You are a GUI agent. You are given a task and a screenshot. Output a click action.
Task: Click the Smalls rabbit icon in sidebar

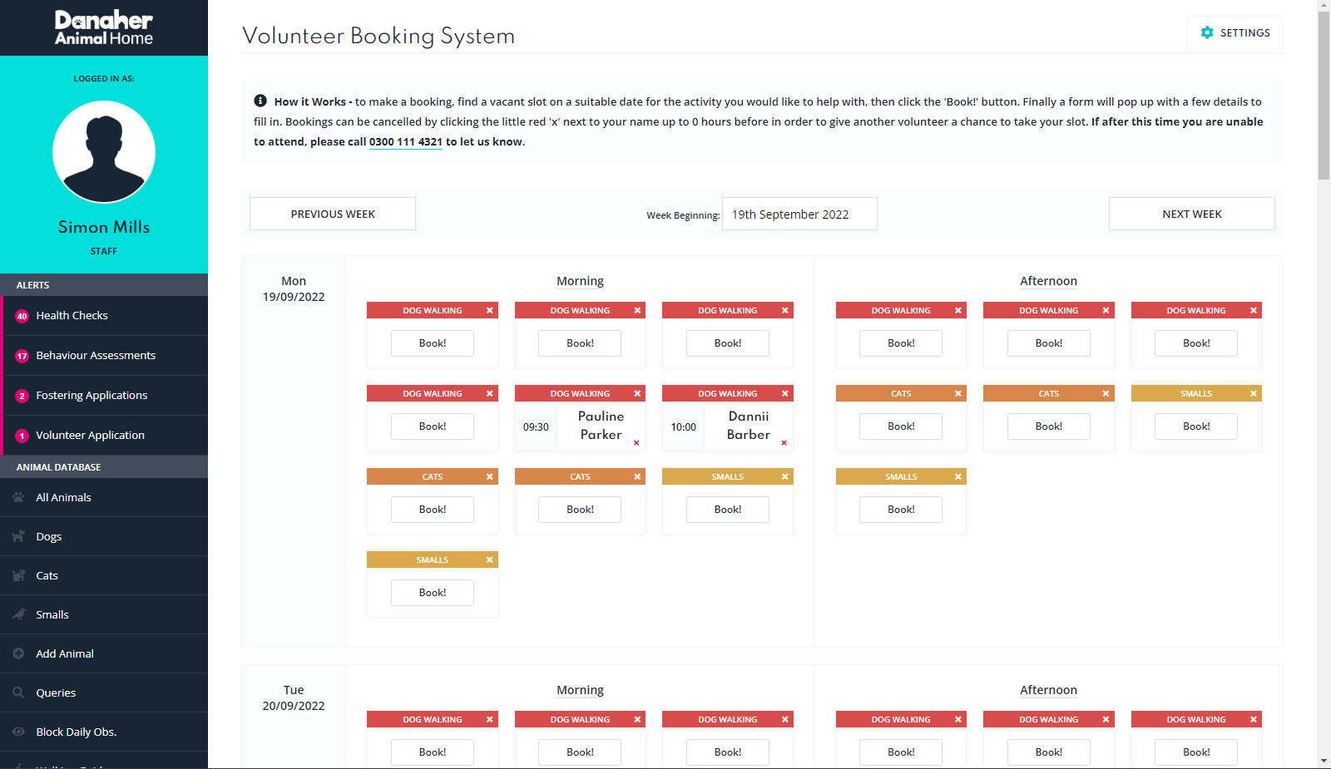click(x=18, y=614)
